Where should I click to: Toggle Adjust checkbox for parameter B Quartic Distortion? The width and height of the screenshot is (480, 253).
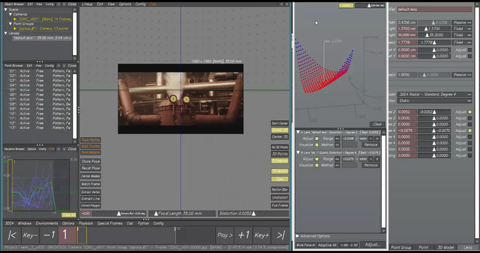[317, 159]
